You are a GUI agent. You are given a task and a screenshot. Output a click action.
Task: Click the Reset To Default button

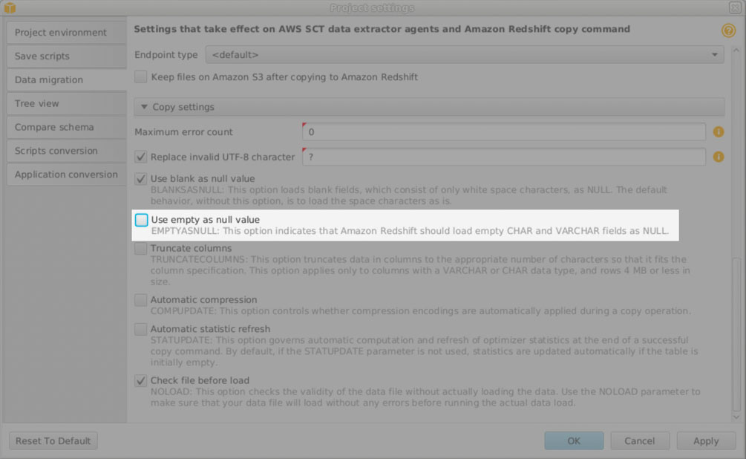53,441
